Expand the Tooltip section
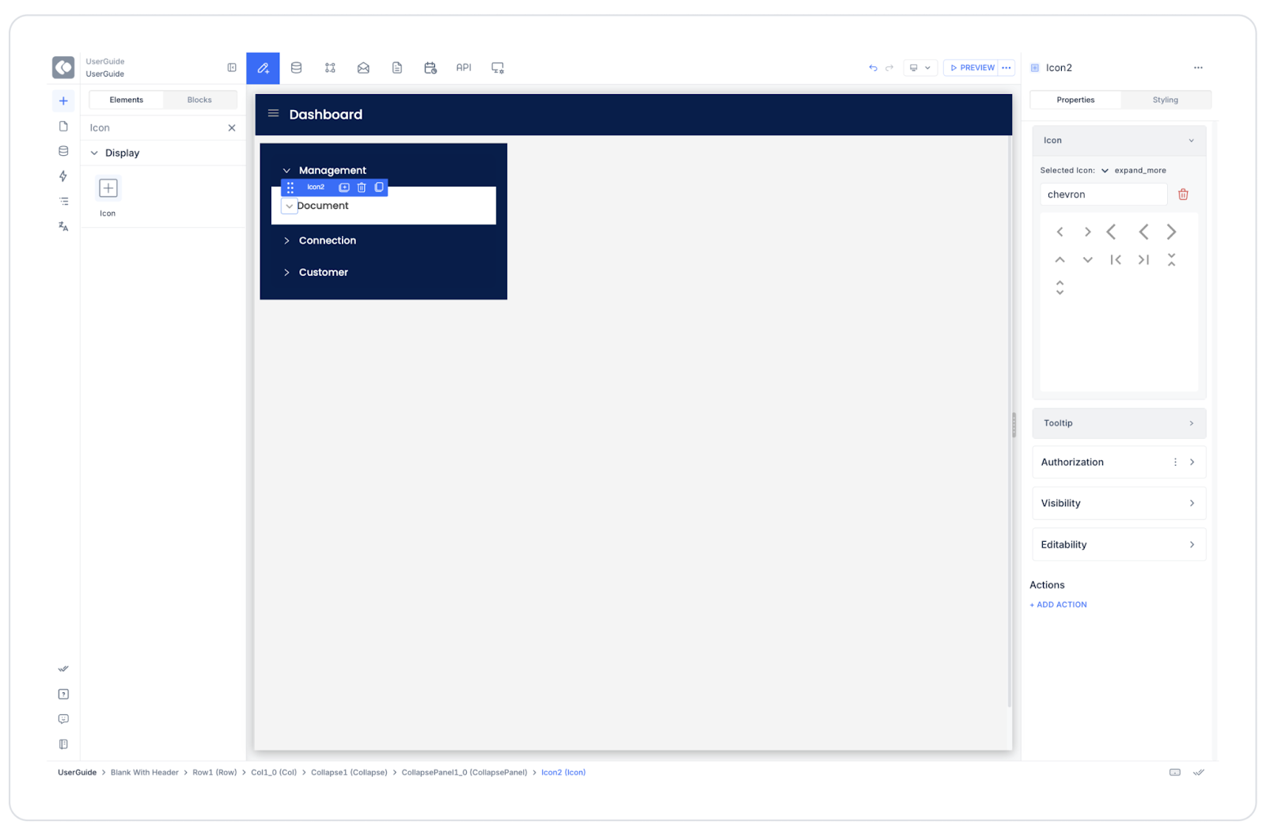Viewport: 1266px width, 836px height. coord(1119,424)
